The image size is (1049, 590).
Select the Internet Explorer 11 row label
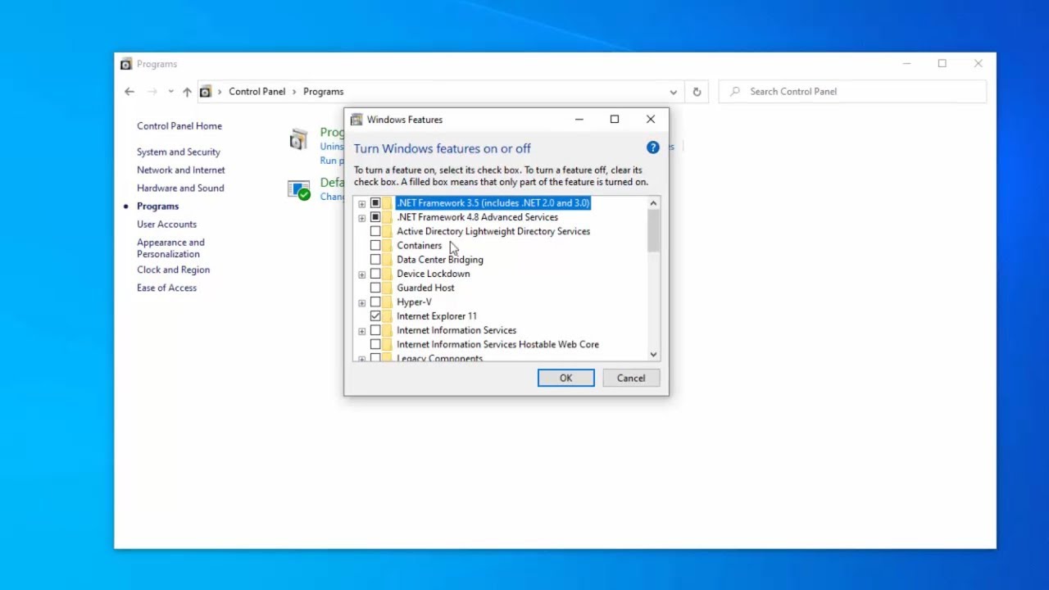pyautogui.click(x=437, y=316)
